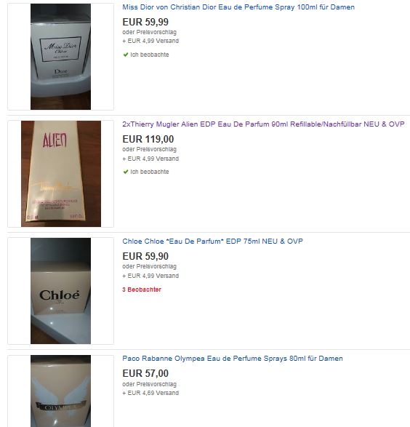410x427 pixels.
Task: Click 'oder Preisvorschlag' under Olympea listing
Action: click(149, 384)
